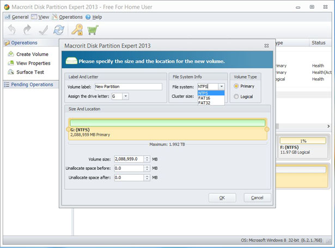Click the View Properties icon in sidebar
The height and width of the screenshot is (248, 335).
pos(11,63)
